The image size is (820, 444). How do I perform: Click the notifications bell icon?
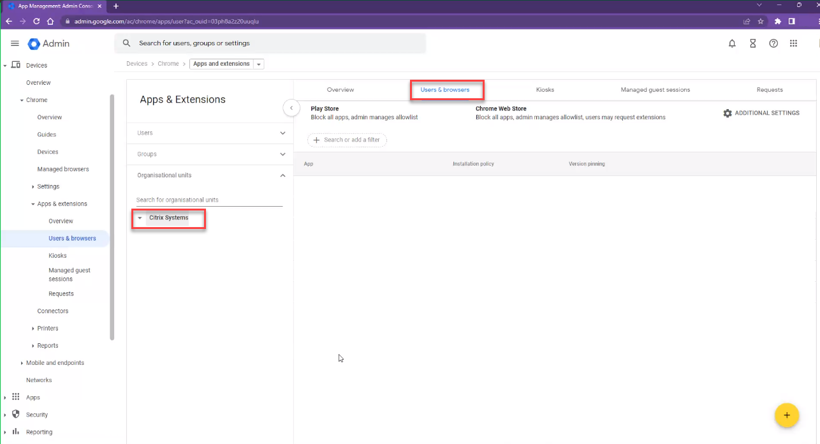(x=732, y=43)
